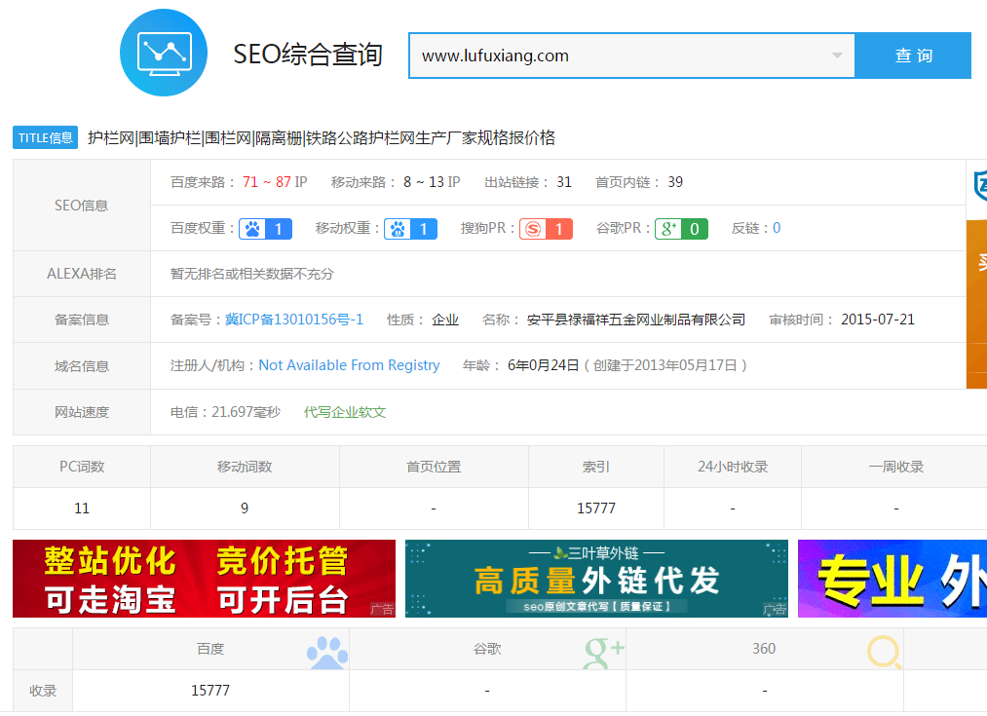
Task: Click 百度 收录 value 15777
Action: click(210, 691)
